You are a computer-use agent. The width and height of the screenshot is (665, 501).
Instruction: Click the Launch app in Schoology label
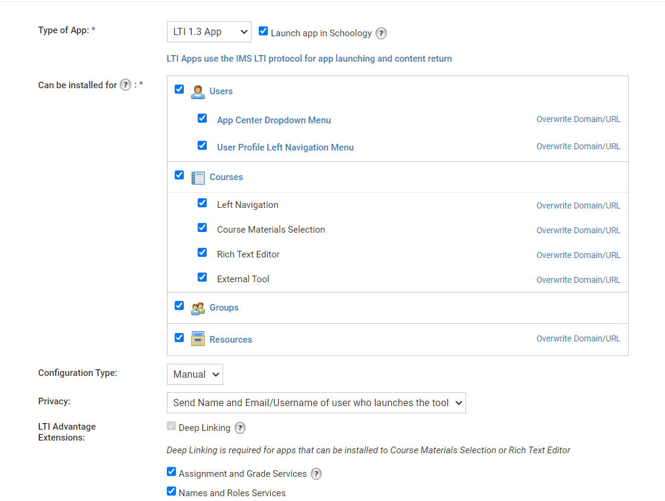[x=321, y=33]
